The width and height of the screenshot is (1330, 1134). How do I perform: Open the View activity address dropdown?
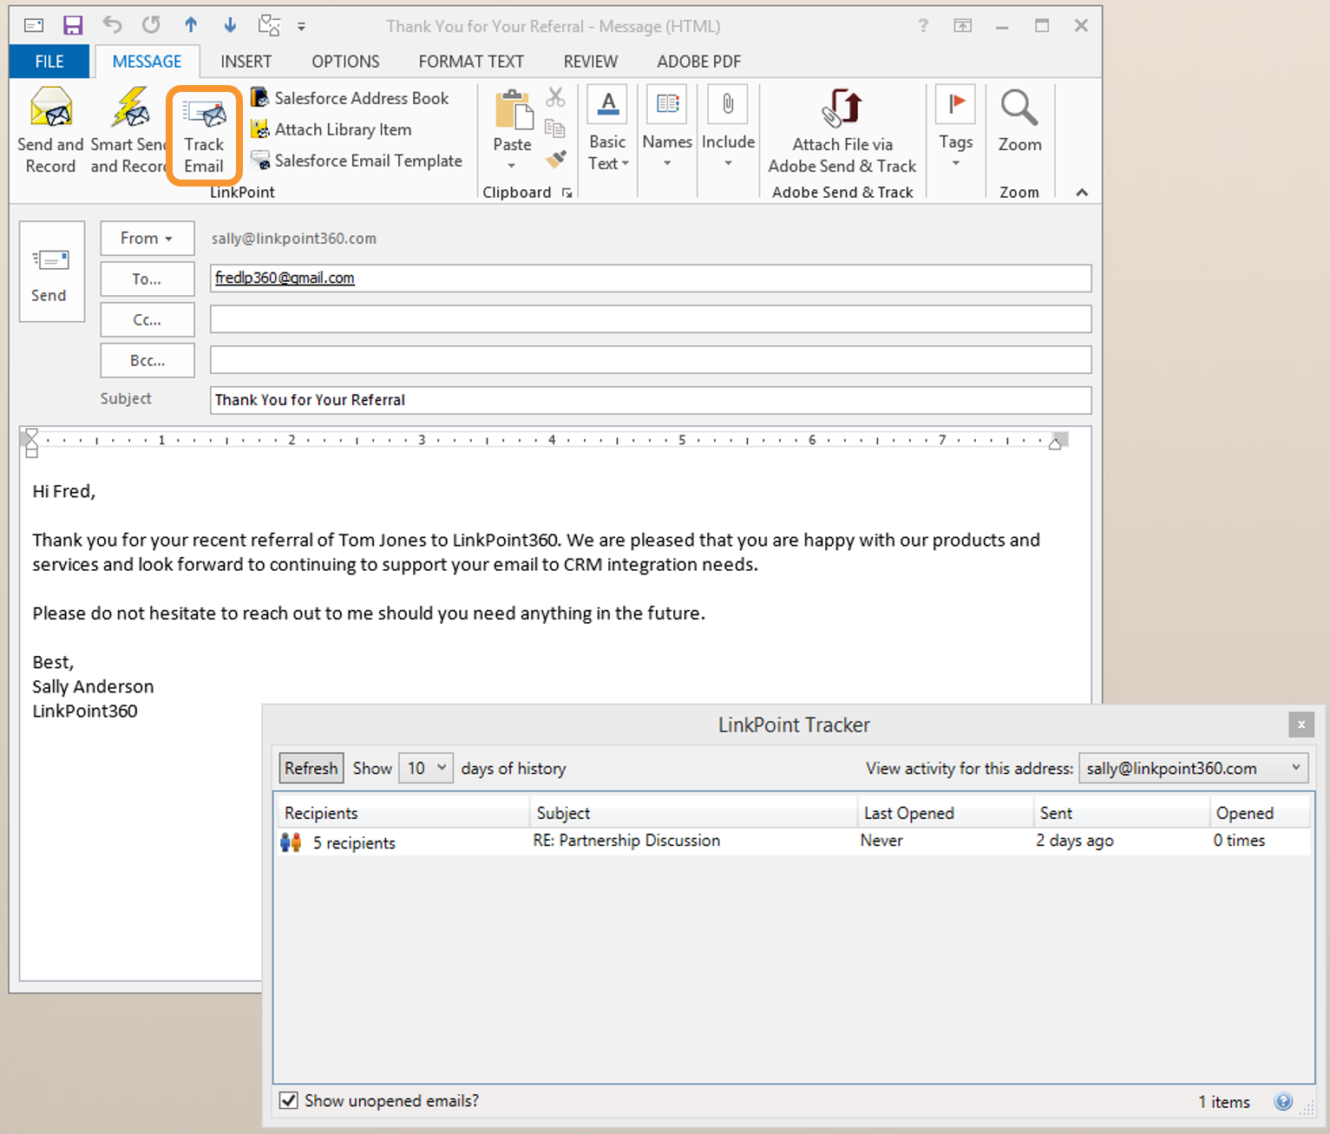pyautogui.click(x=1193, y=768)
